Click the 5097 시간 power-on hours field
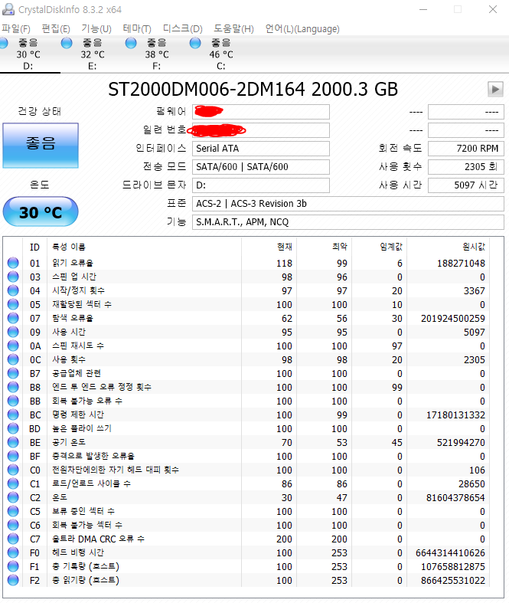Image resolution: width=509 pixels, height=603 pixels. (x=466, y=185)
